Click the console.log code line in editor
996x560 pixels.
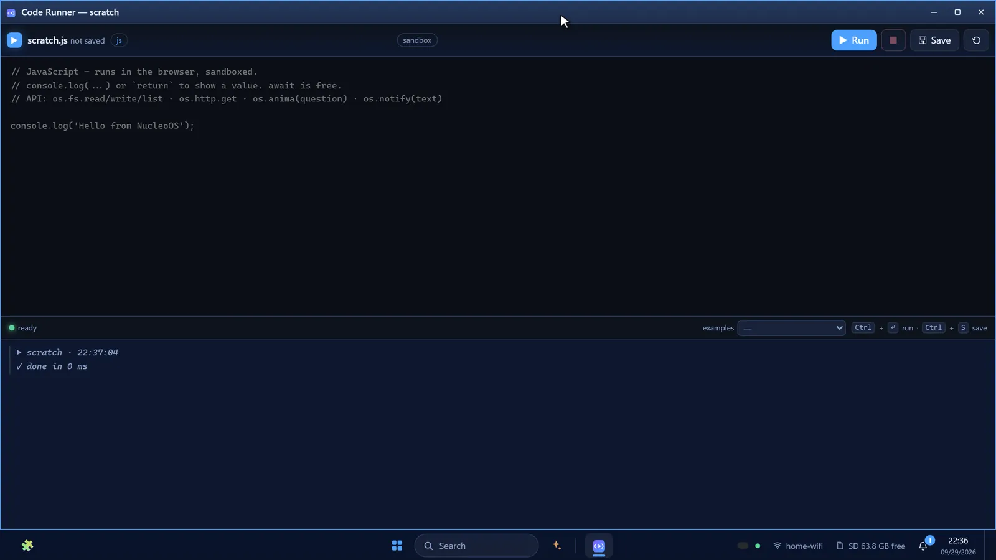point(103,126)
